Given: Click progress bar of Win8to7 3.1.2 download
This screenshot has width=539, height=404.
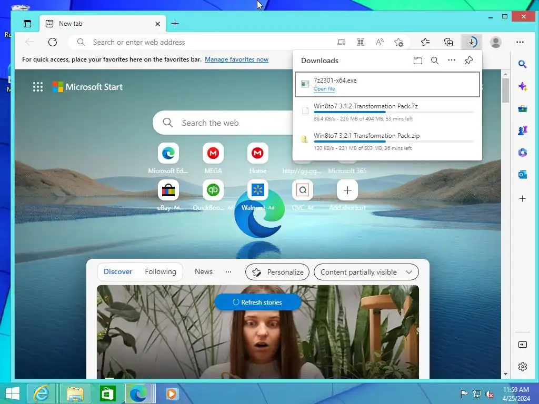Looking at the screenshot, I should (394, 112).
